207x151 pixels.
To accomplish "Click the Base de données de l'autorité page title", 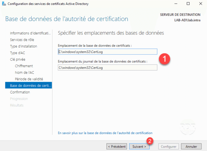I will [x=66, y=19].
